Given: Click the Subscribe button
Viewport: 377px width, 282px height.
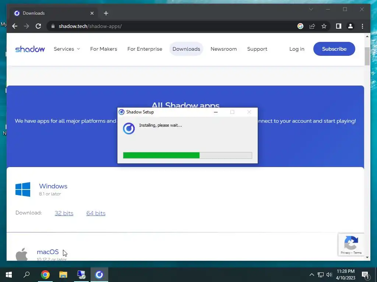Looking at the screenshot, I should [x=334, y=49].
